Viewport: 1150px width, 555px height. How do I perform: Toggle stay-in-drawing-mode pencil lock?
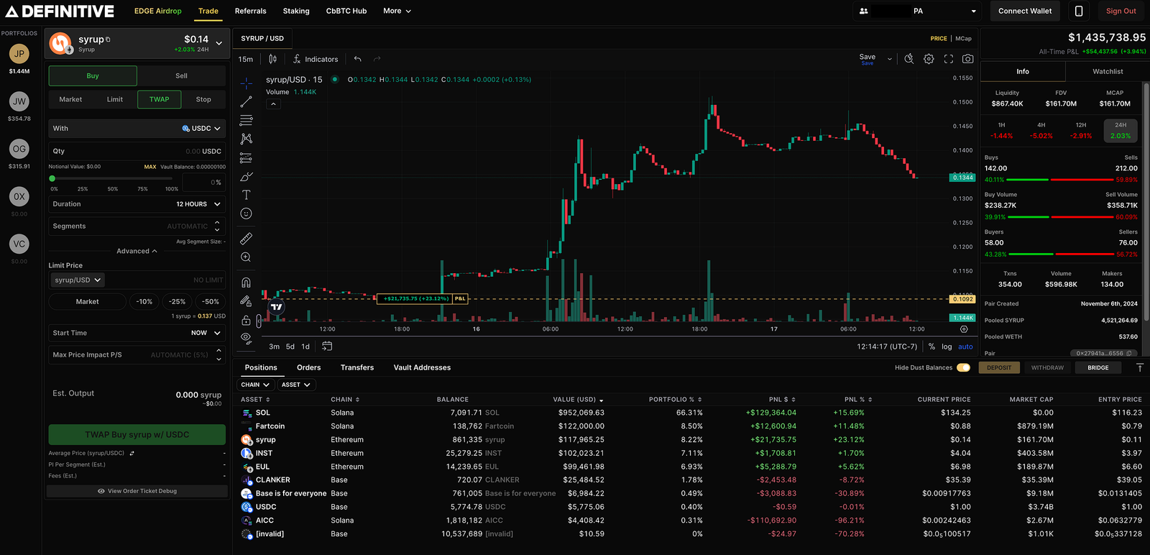pos(246,301)
